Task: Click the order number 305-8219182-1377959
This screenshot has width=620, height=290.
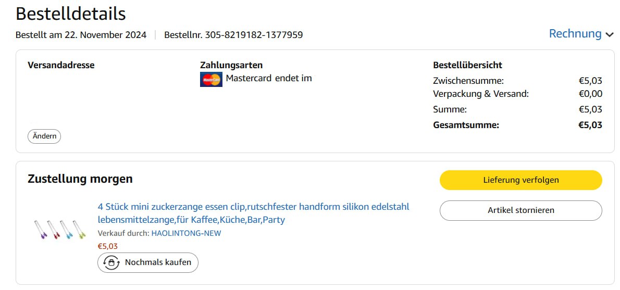Action: coord(233,35)
